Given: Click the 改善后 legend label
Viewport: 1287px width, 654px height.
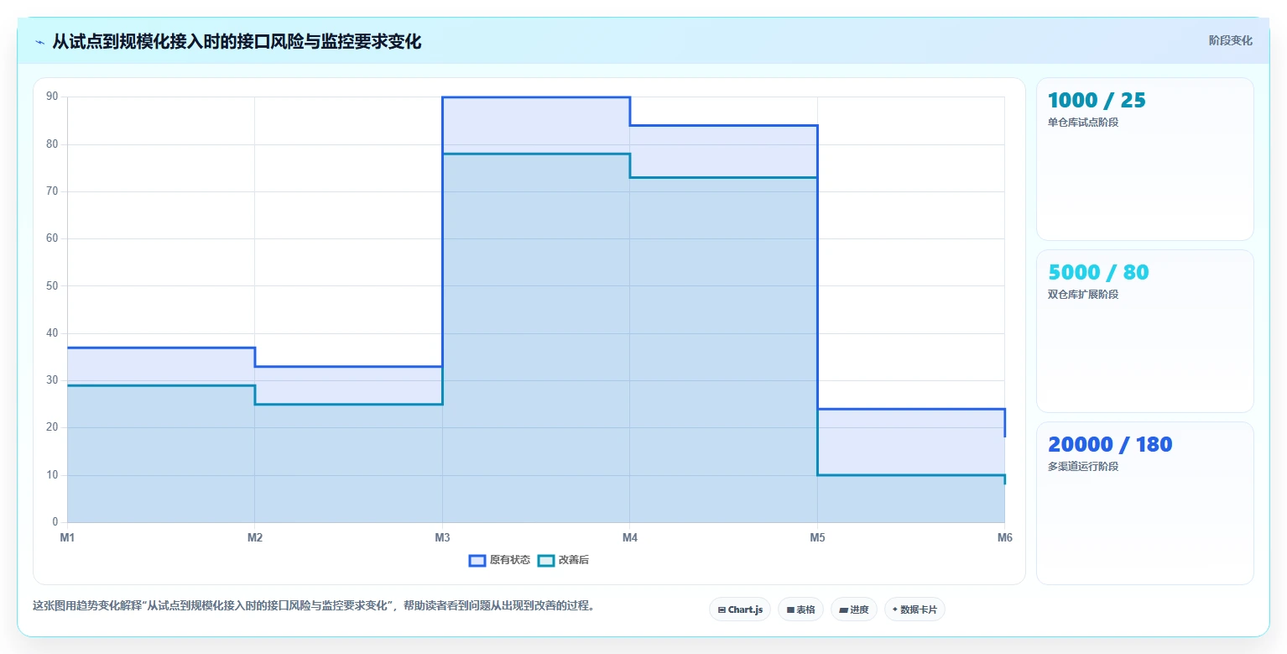Looking at the screenshot, I should [x=574, y=560].
